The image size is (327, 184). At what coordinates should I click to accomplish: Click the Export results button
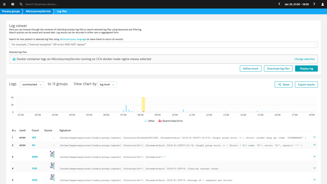306,84
